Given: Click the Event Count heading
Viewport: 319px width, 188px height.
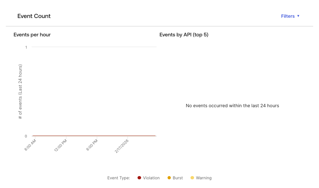Looking at the screenshot, I should (34, 16).
